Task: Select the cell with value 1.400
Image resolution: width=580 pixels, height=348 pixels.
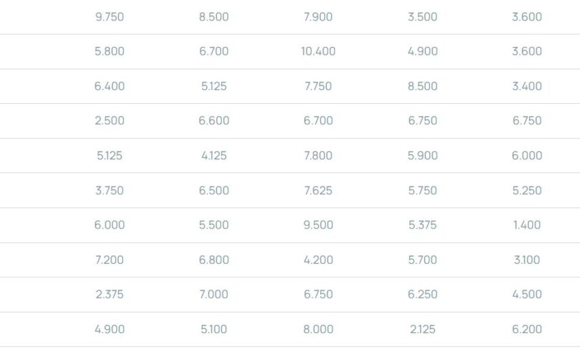Action: [526, 225]
